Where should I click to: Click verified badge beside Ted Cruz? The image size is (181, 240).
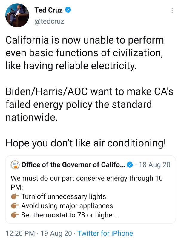[x=68, y=10]
